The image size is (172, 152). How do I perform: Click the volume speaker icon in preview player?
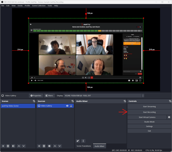35,80
